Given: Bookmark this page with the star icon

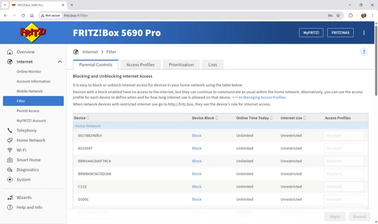Looking at the screenshot, I should pos(338,15).
